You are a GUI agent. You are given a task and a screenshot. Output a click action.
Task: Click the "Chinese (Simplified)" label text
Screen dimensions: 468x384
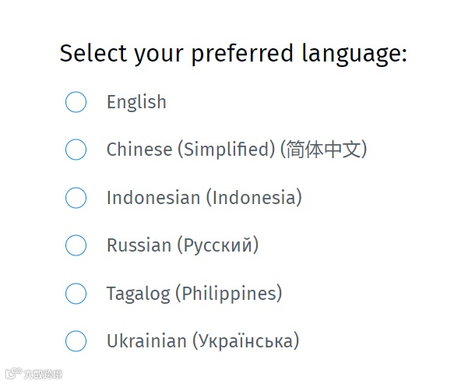click(x=191, y=150)
